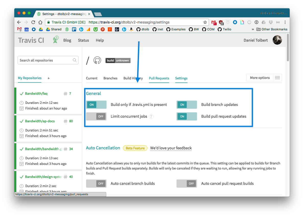Open the Daniel Tolbert account menu
This screenshot has width=304, height=217.
tap(255, 40)
